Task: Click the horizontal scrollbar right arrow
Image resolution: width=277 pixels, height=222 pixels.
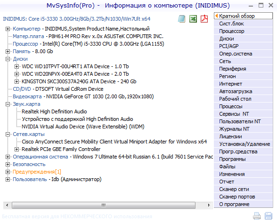Action: coord(209,205)
